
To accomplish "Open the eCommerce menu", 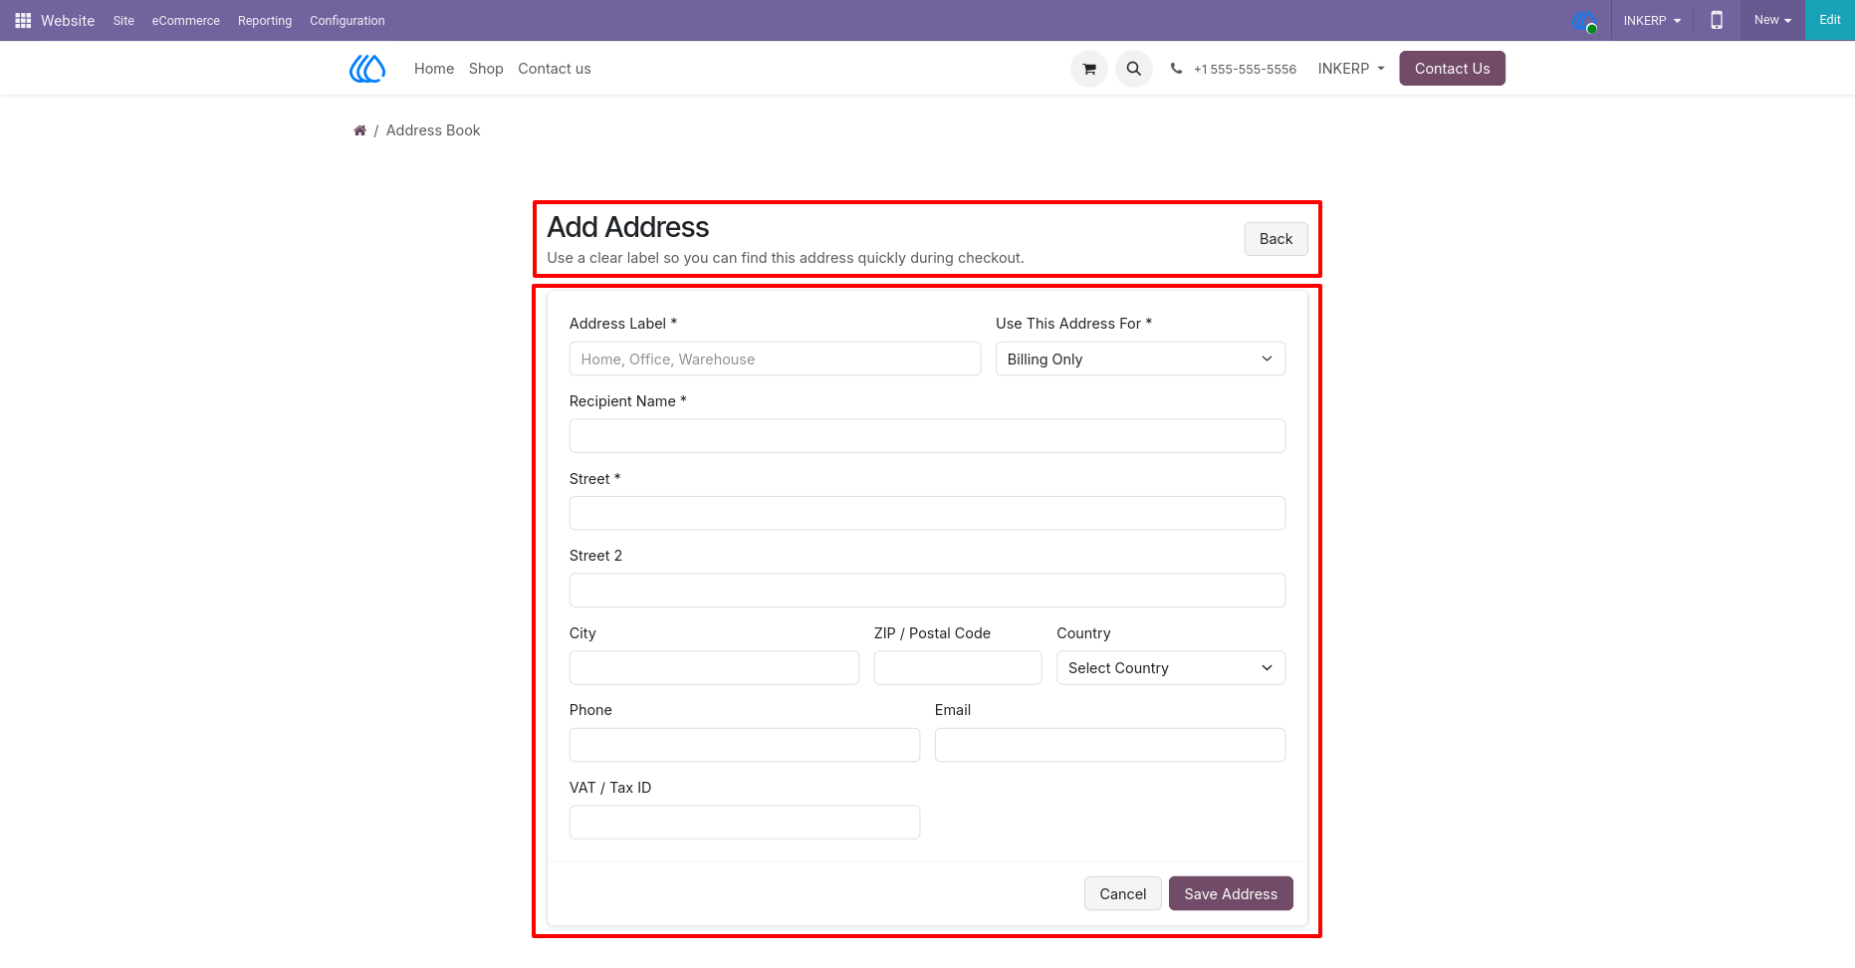I will coord(186,20).
